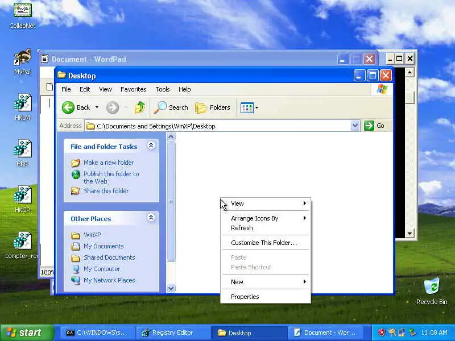Click the Share this folder icon
Screen dimensions: 455x341
[x=75, y=191]
